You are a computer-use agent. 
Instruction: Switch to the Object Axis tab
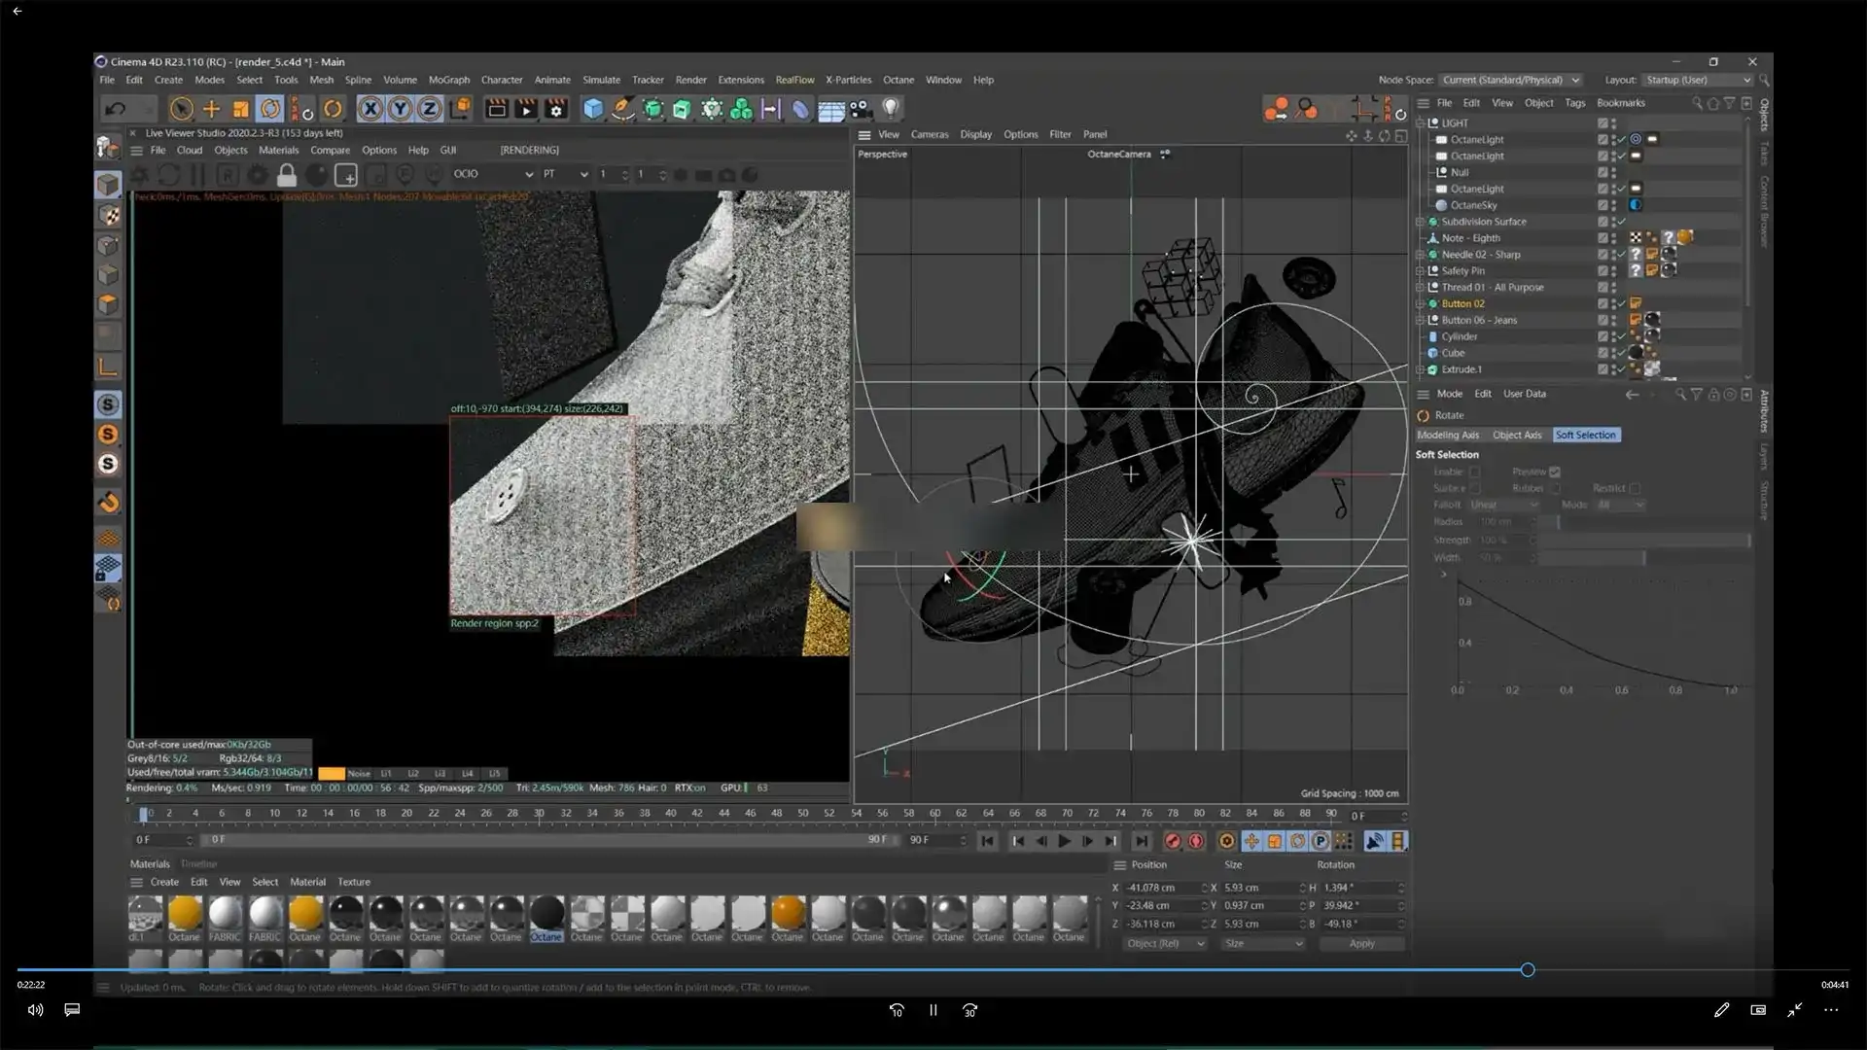1516,435
